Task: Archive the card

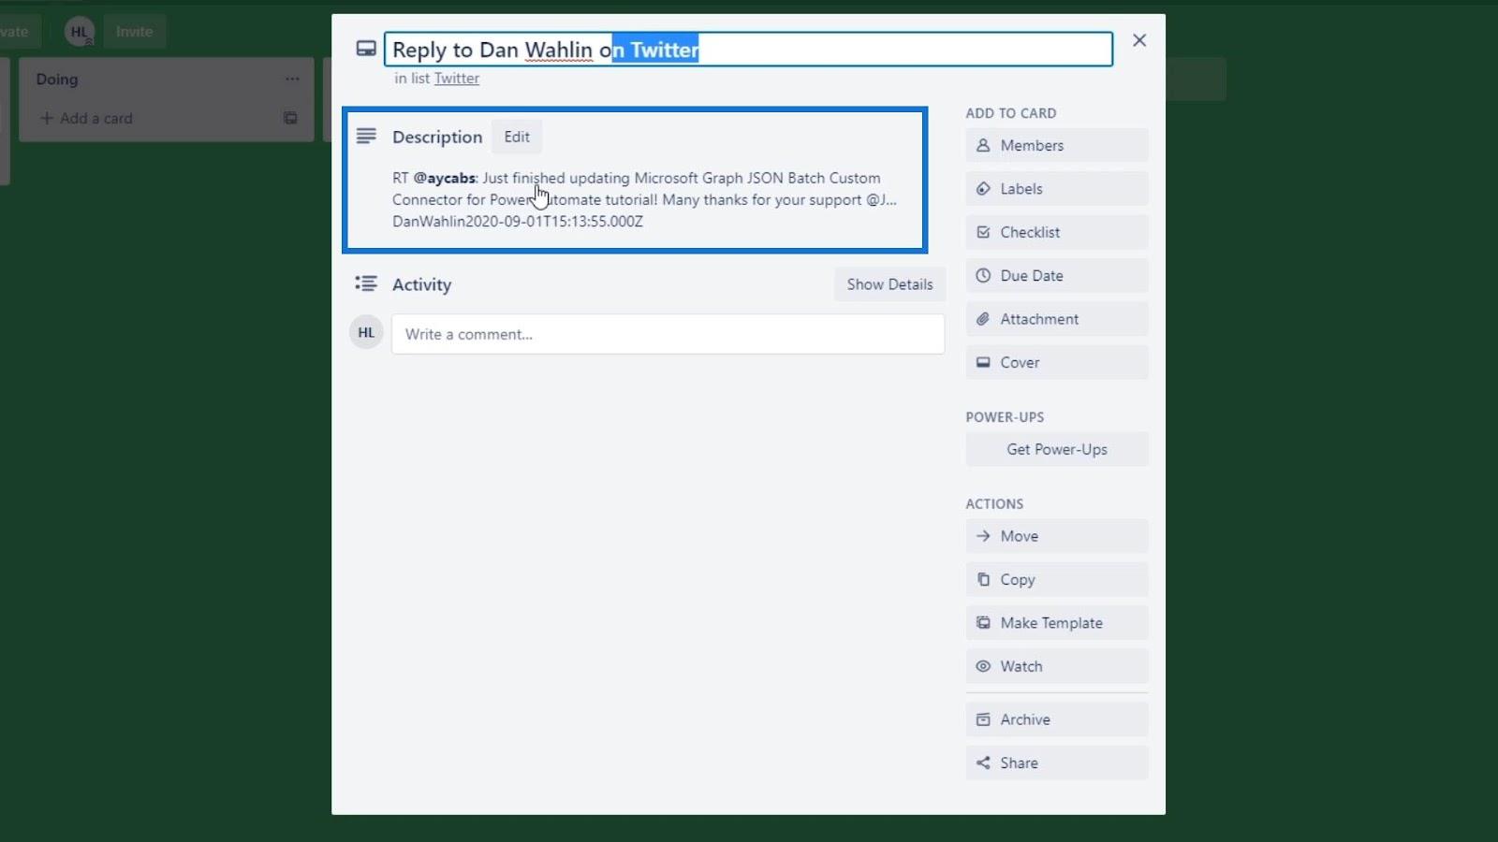Action: coord(1057,719)
